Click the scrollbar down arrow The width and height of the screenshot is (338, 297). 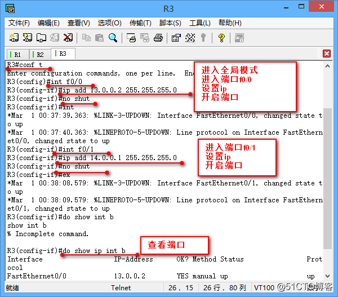tap(327, 276)
